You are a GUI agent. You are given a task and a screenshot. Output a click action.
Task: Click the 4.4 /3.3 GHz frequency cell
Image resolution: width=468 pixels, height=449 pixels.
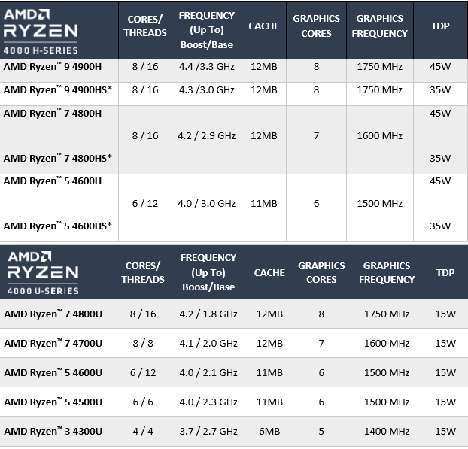click(x=207, y=66)
